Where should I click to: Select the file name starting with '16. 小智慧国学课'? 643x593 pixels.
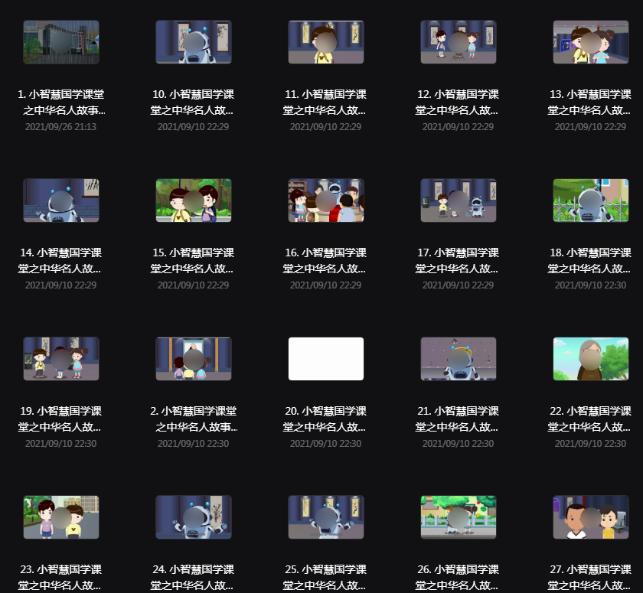325,261
